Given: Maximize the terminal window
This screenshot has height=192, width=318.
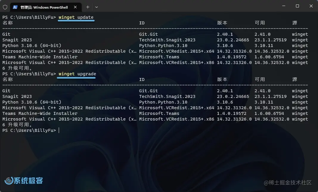Looking at the screenshot, I should [297, 6].
